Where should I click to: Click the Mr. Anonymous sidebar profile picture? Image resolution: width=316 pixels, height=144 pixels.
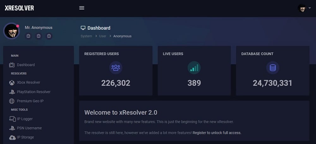(11, 31)
